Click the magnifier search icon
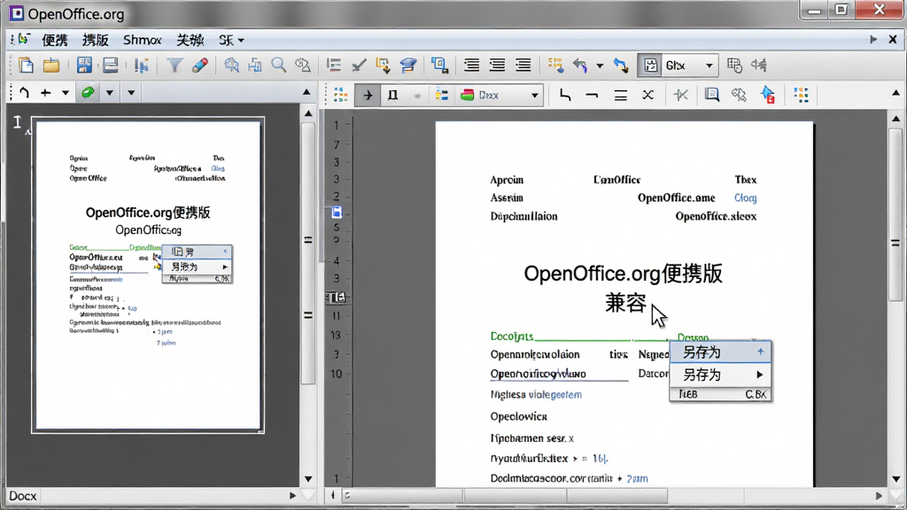Viewport: 907px width, 510px height. coord(279,66)
